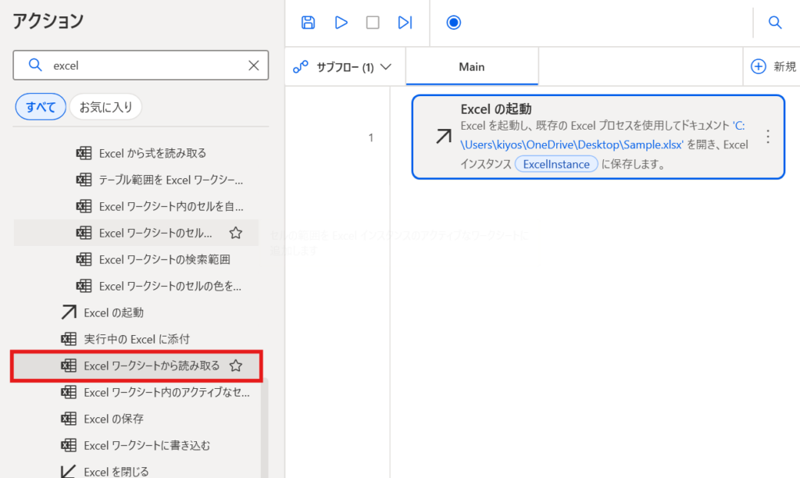Select the Excel ワークシートの検索範囲 action

click(136, 259)
